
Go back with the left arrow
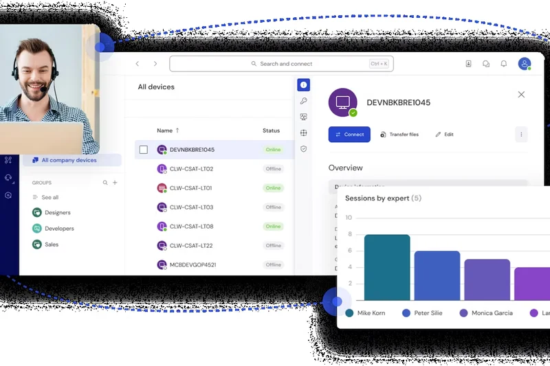tap(137, 64)
